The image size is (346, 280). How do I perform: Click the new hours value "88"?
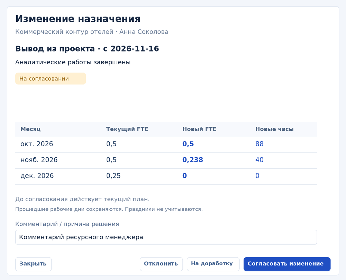[259, 144]
